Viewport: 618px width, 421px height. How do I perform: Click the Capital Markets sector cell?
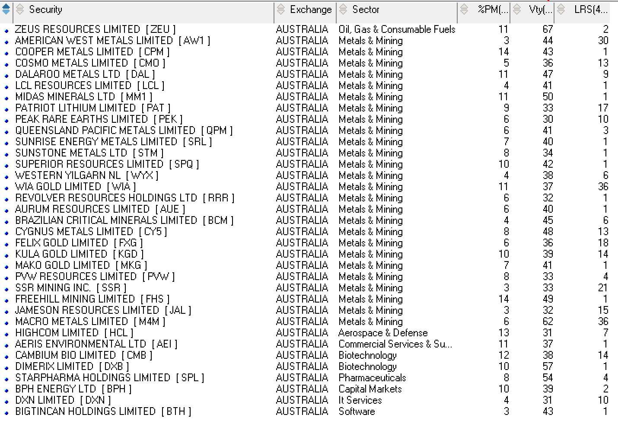370,389
